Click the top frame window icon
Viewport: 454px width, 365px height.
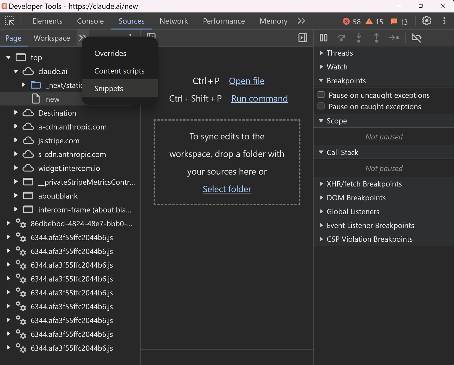pyautogui.click(x=20, y=58)
